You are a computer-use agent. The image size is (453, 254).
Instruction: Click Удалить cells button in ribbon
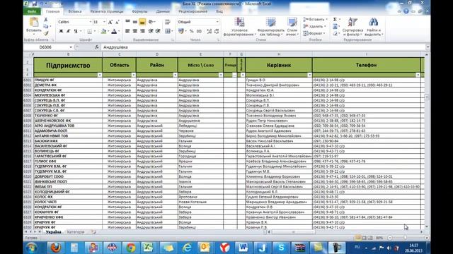314,26
